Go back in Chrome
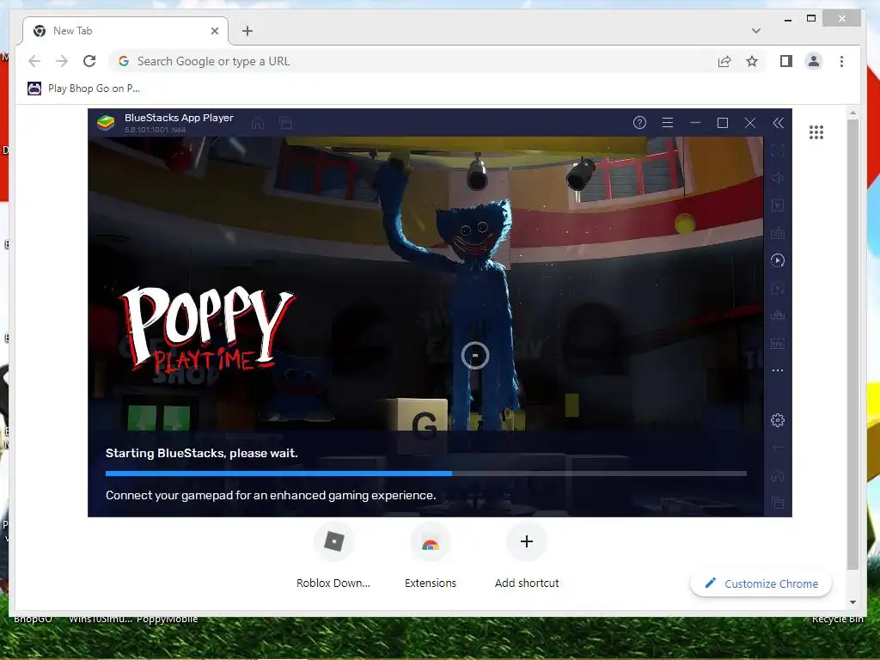The image size is (880, 660). (34, 61)
